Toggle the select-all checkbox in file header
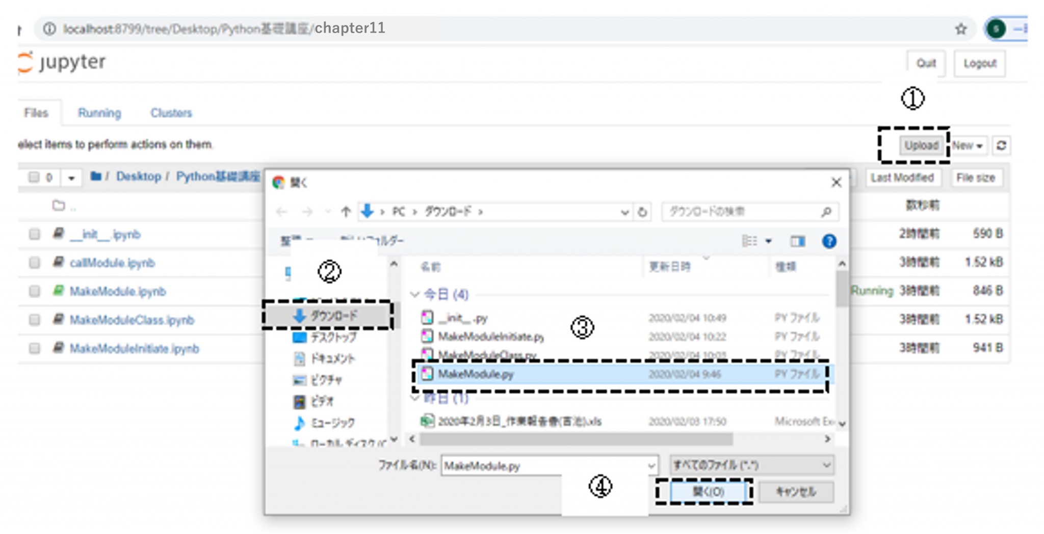Image resolution: width=1044 pixels, height=534 pixels. click(34, 177)
